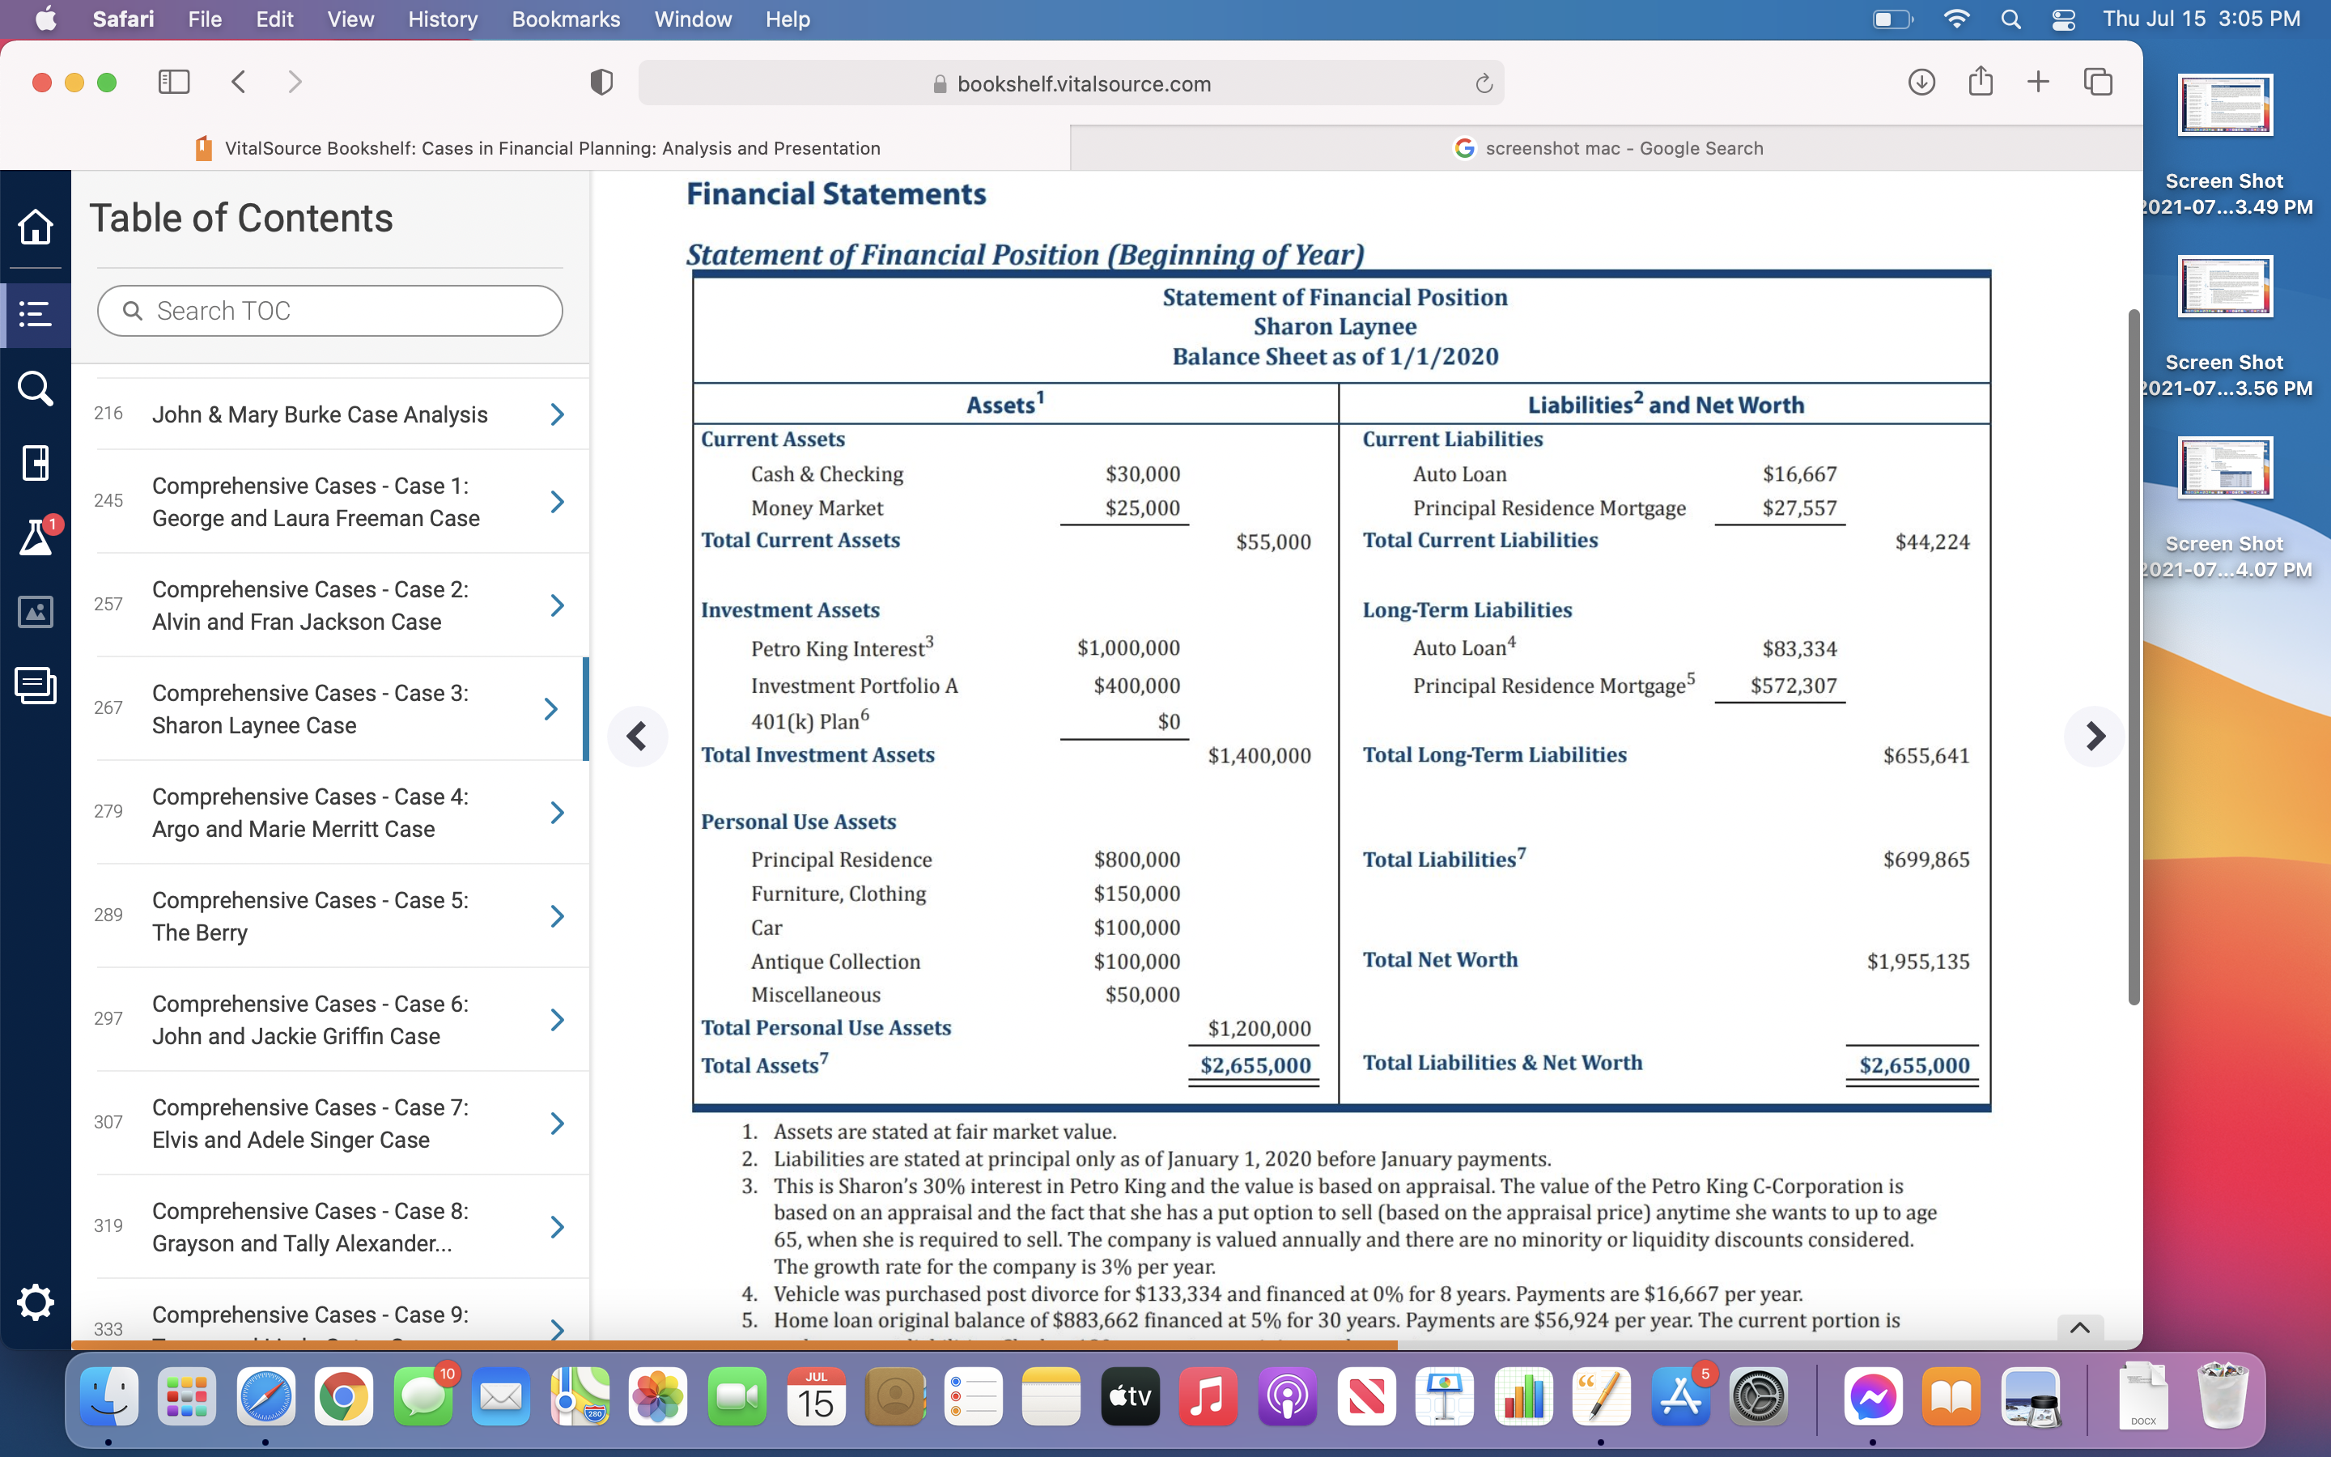This screenshot has width=2331, height=1457.
Task: Open Books app from the Dock
Action: (1951, 1395)
